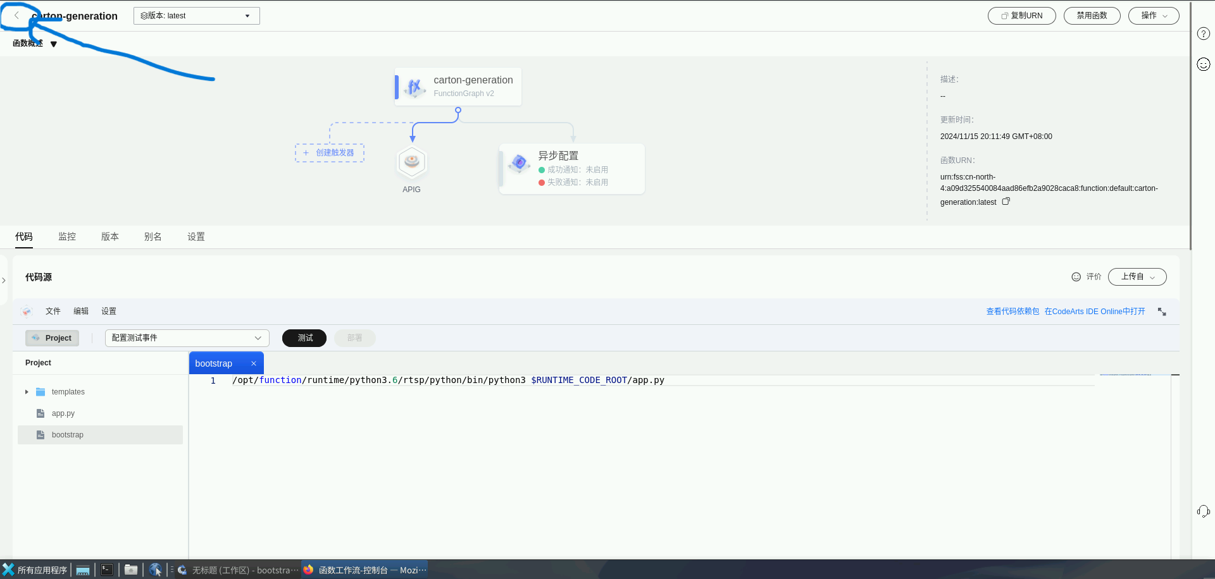Screen dimensions: 1215x579
Task: Open app.py in the project tree
Action: click(x=100, y=413)
